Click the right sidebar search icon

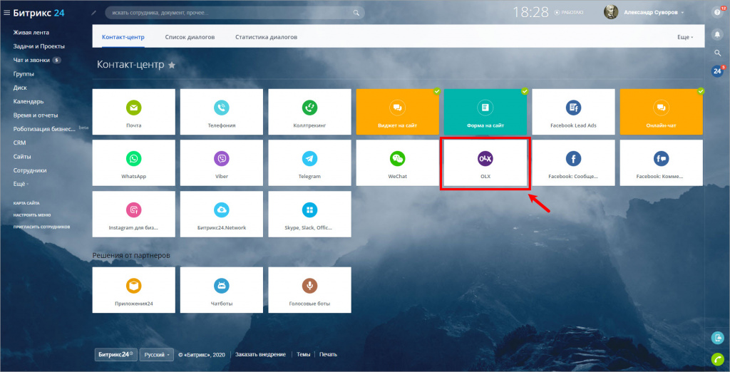[x=717, y=53]
